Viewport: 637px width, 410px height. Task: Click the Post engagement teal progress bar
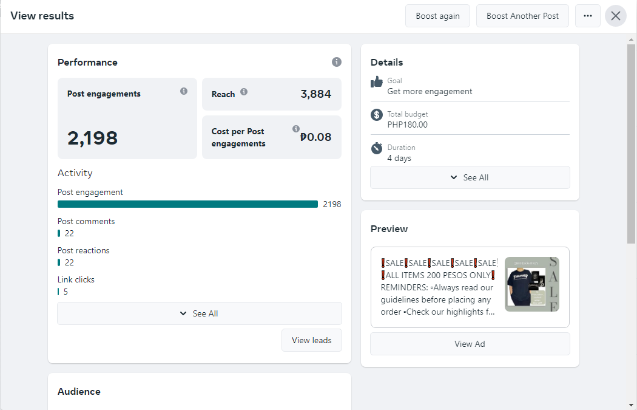[x=187, y=204]
